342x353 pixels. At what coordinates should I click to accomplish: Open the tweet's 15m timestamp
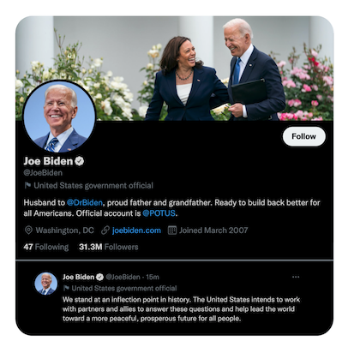[153, 277]
